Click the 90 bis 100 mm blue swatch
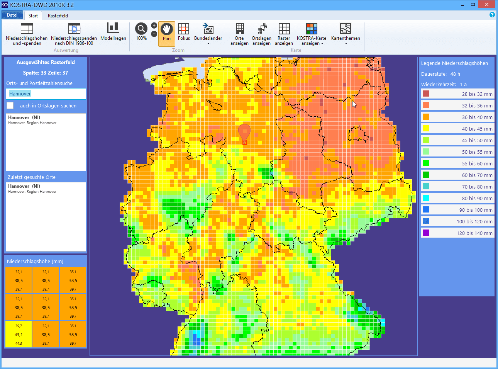Viewport: 498px width, 369px height. (426, 209)
